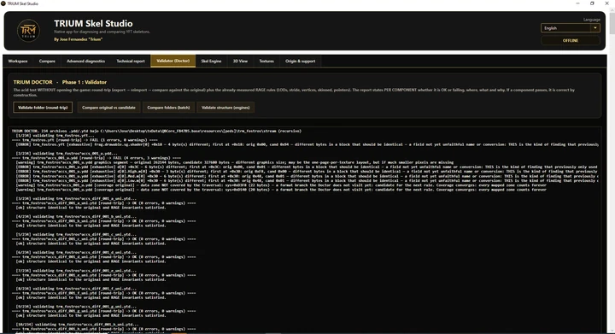Click log line '[4/234] validating' accs_diff_001_b_uni.ytd
Viewport: 615px width, 334px height.
76,216
